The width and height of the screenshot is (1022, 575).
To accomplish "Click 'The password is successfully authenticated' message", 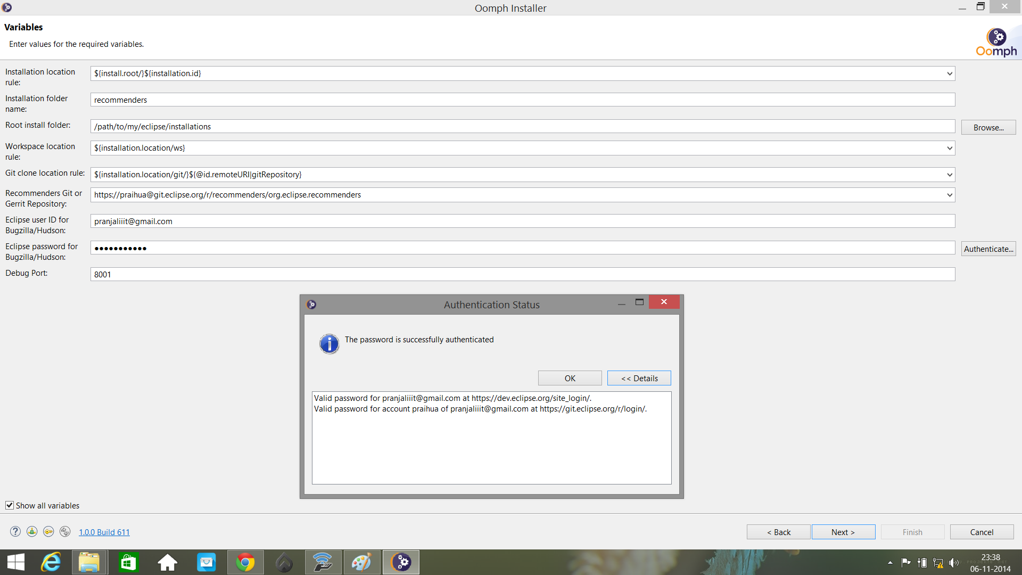I will coord(419,340).
